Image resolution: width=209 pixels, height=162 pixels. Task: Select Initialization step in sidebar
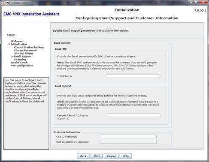click(x=19, y=44)
